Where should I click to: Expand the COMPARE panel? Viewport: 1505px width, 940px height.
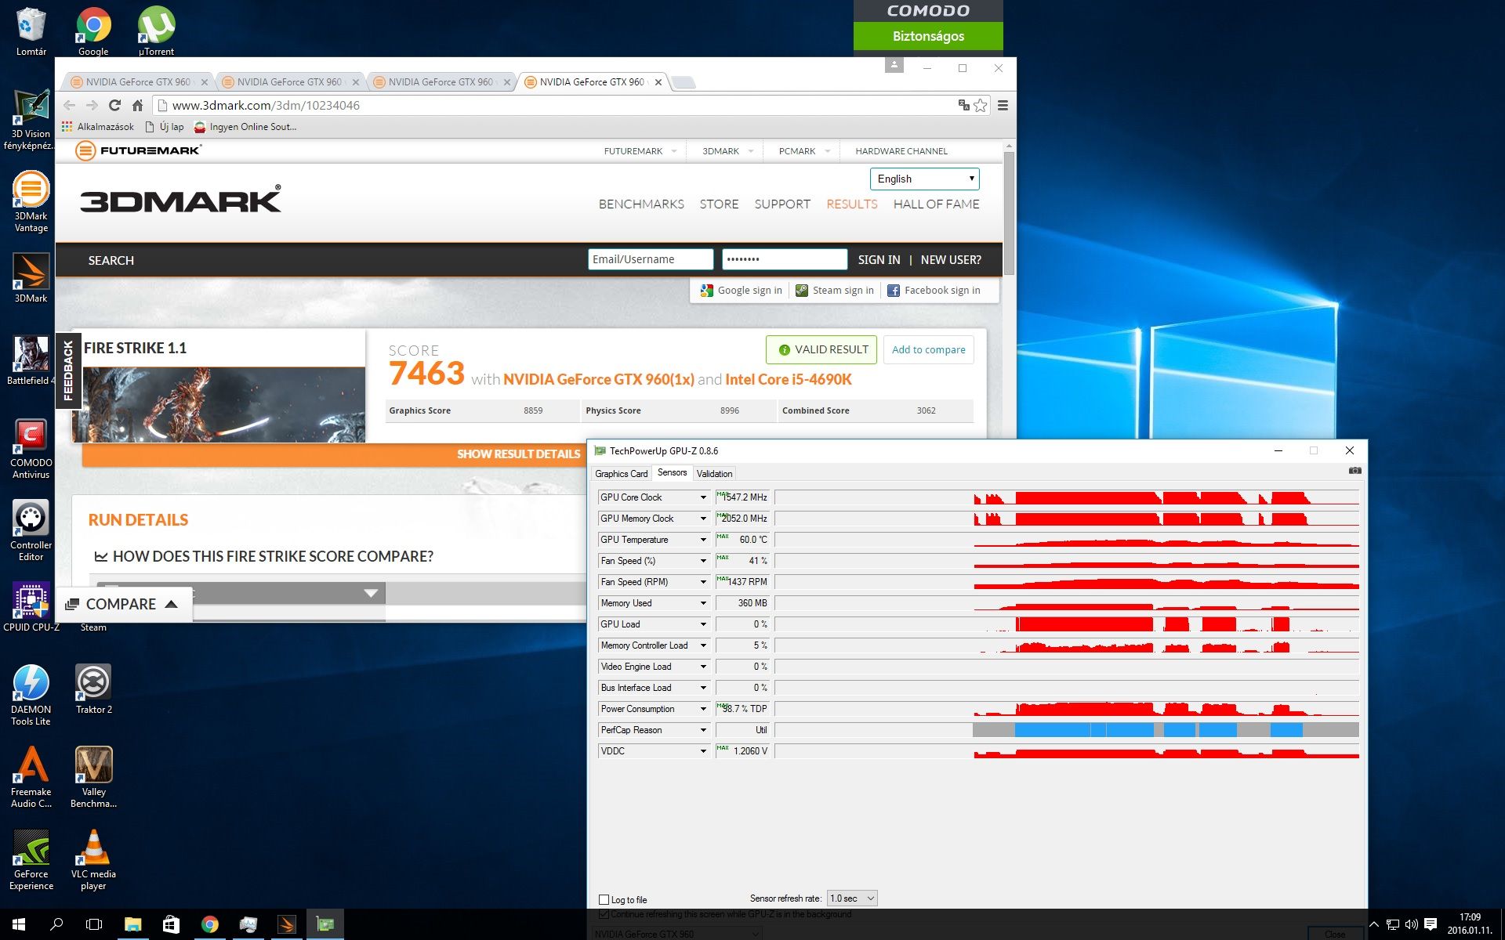coord(123,604)
